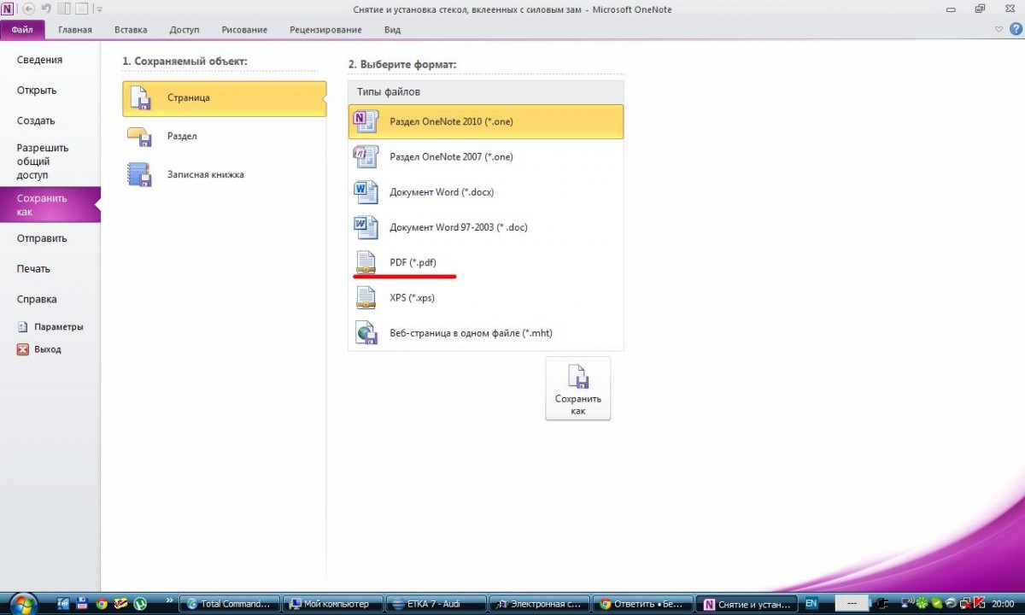1025x615 pixels.
Task: Switch to the Вид ribbon tab
Action: pyautogui.click(x=392, y=30)
